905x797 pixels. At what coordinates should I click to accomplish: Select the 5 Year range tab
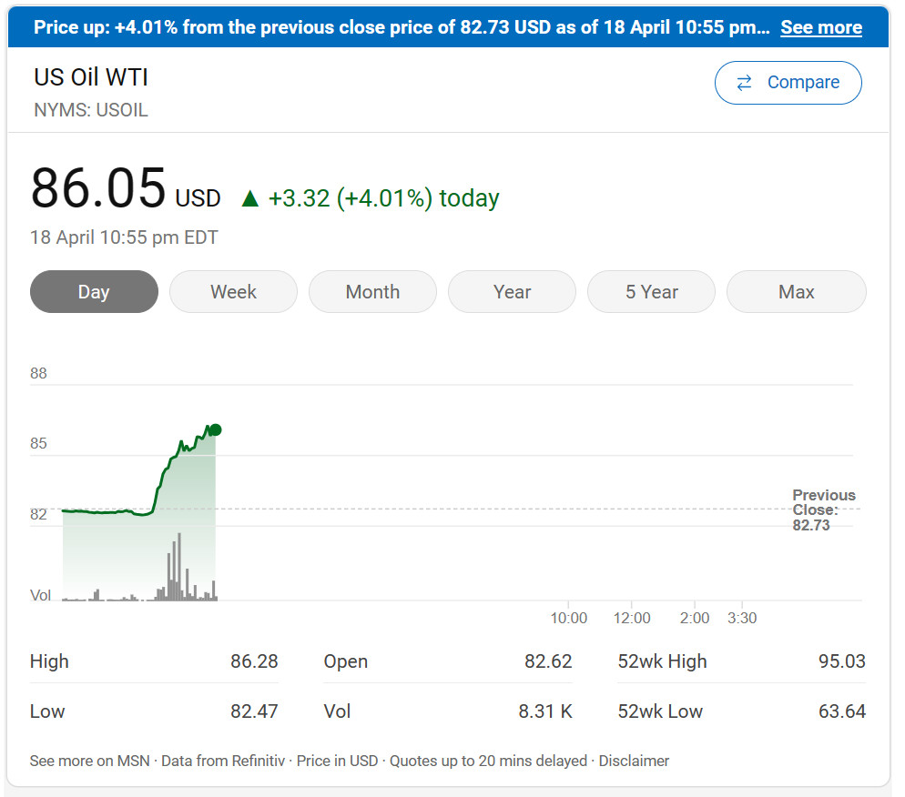pos(651,292)
